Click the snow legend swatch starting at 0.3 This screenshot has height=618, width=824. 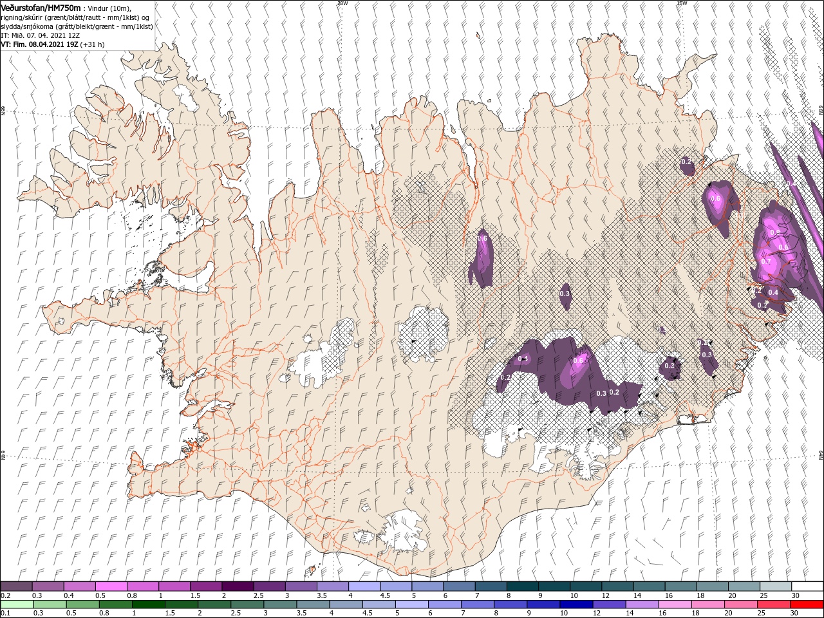pyautogui.click(x=48, y=586)
